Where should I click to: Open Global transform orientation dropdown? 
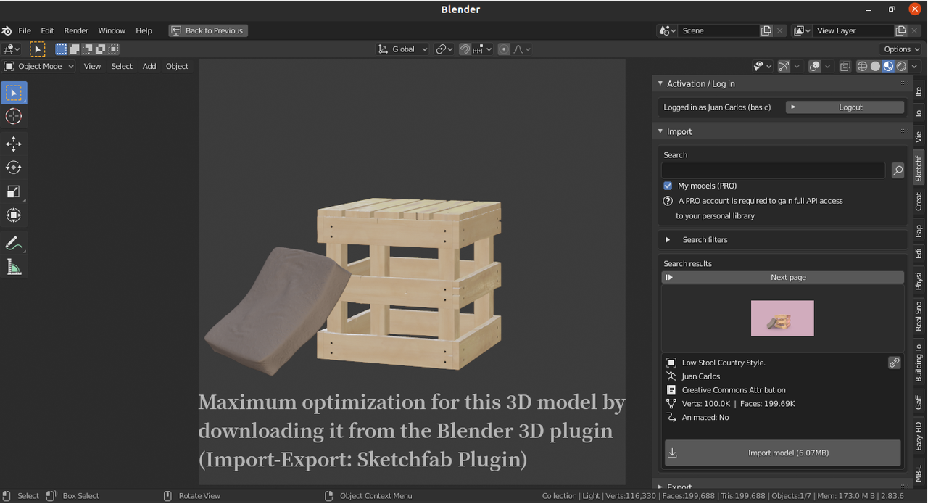[403, 49]
